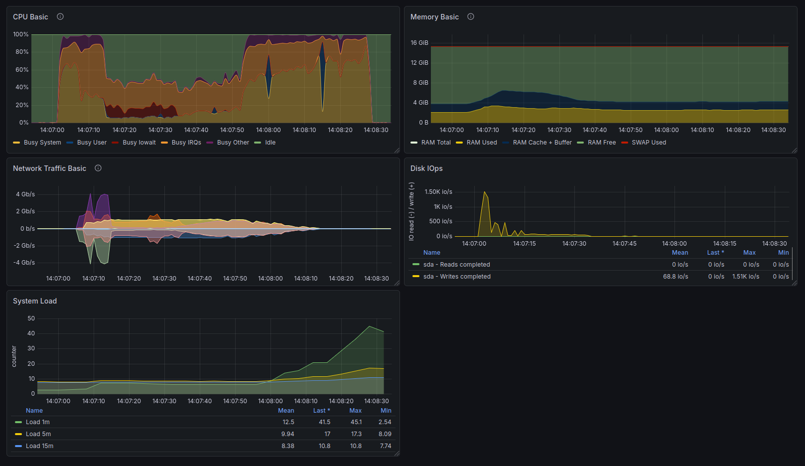Sort Disk IOps table by Name
805x466 pixels.
point(432,253)
